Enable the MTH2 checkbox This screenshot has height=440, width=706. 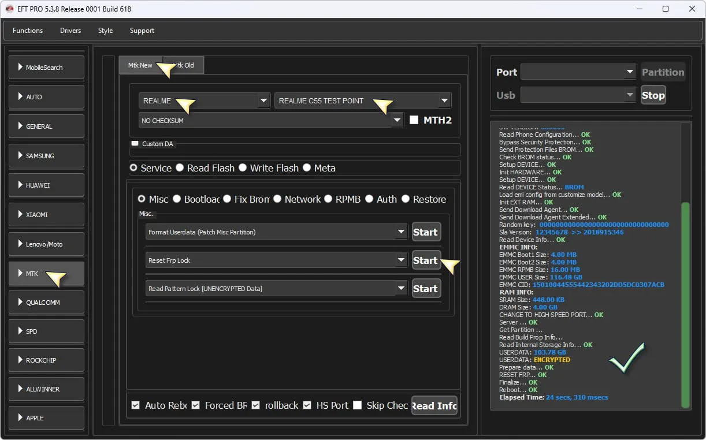coord(414,120)
